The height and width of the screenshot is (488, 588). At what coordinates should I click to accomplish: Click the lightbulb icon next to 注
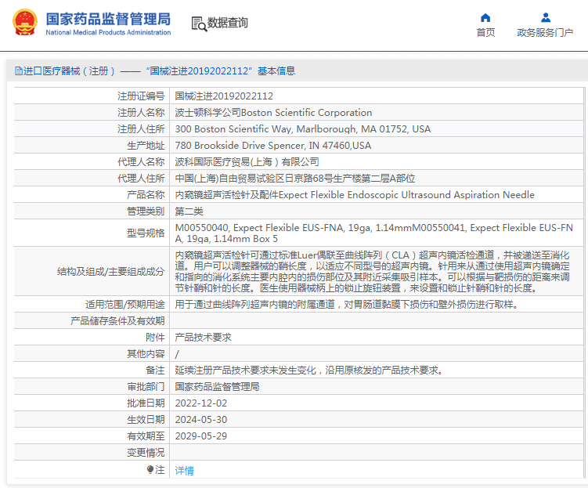pyautogui.click(x=150, y=469)
